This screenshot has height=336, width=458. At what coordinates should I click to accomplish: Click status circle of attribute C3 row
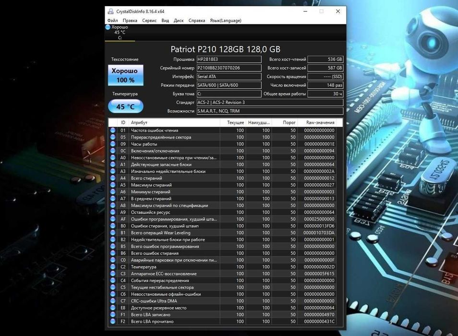113,274
